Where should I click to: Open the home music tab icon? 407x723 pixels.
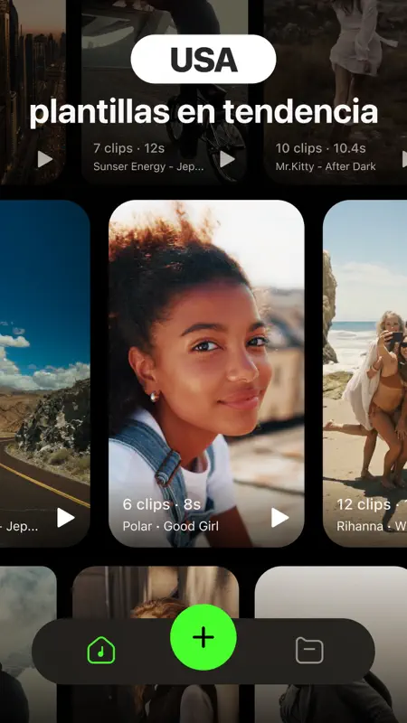click(x=101, y=650)
